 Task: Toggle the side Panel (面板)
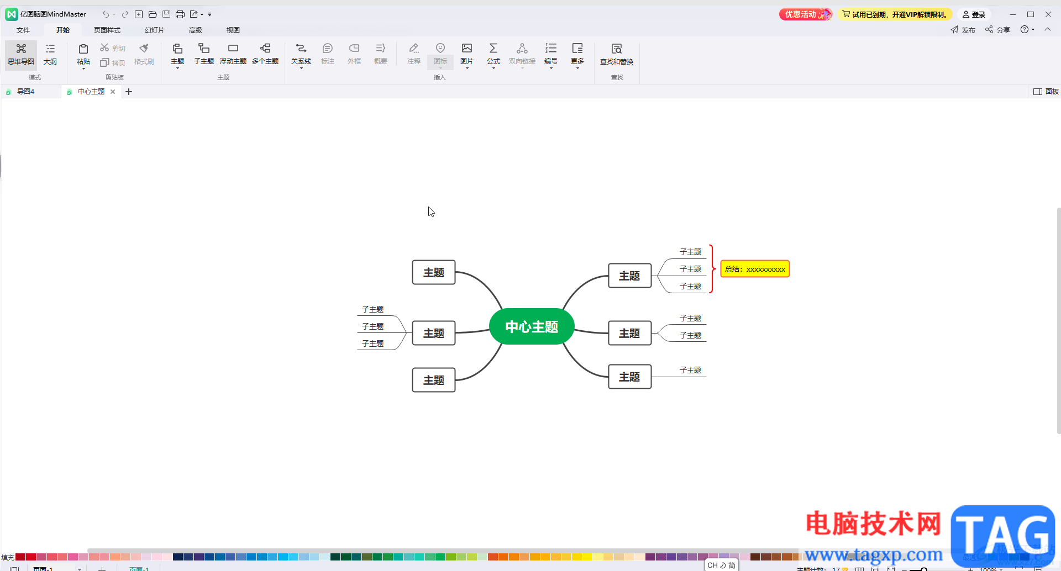click(1046, 92)
